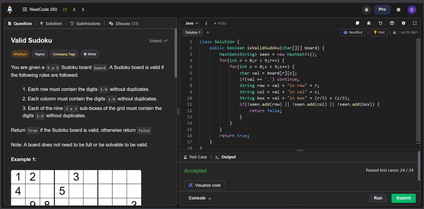Click code line 3 HashSet declaration
This screenshot has width=424, height=209.
268,54
